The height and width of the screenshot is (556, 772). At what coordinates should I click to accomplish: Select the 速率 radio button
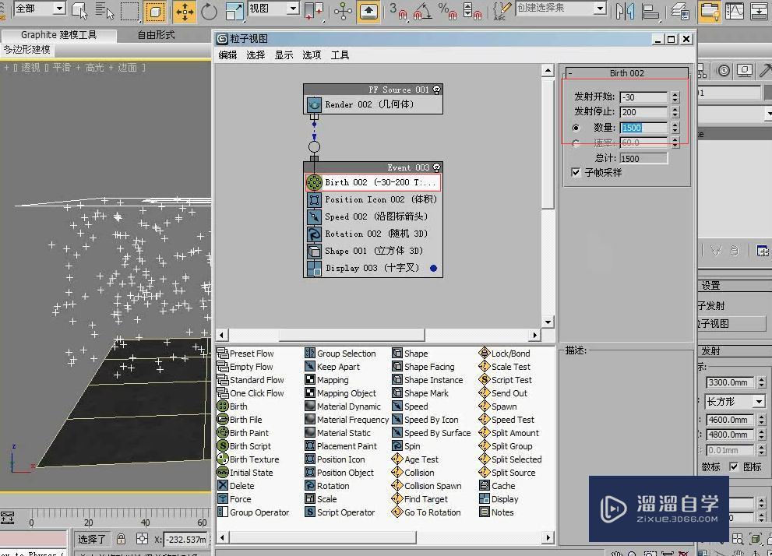click(576, 143)
